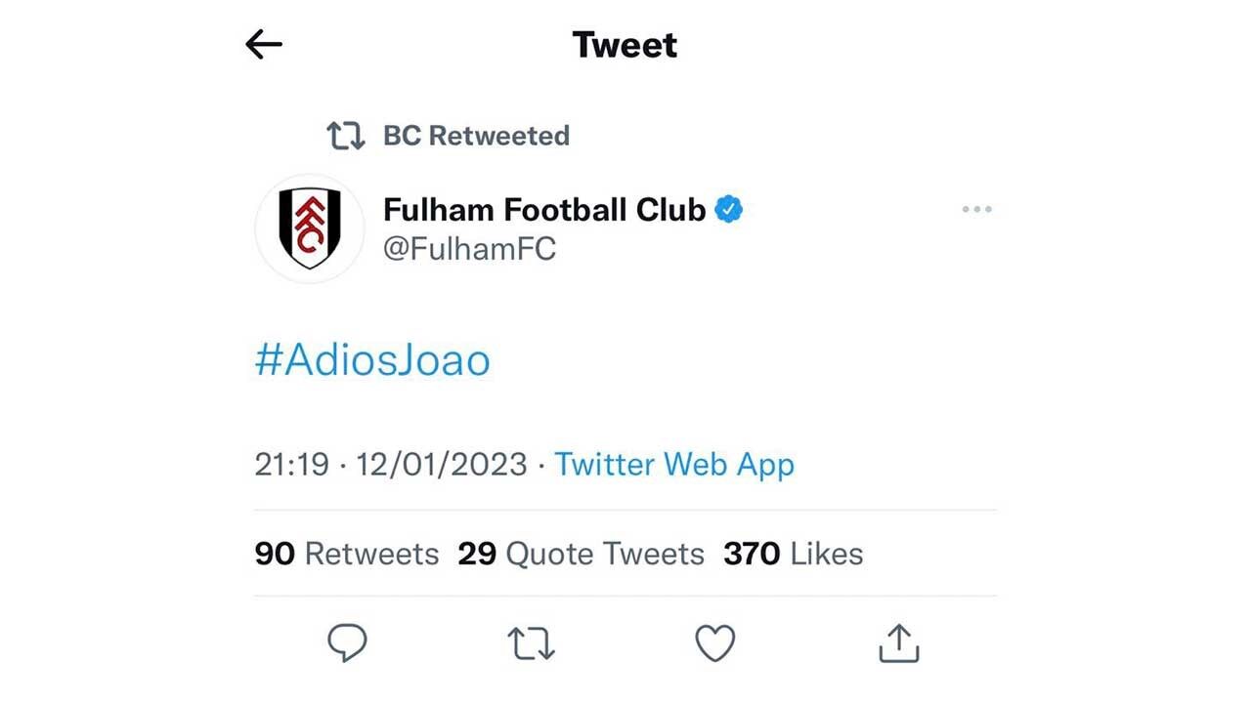Like the tweet with the heart icon
Viewport: 1251px width, 703px height.
click(x=714, y=643)
